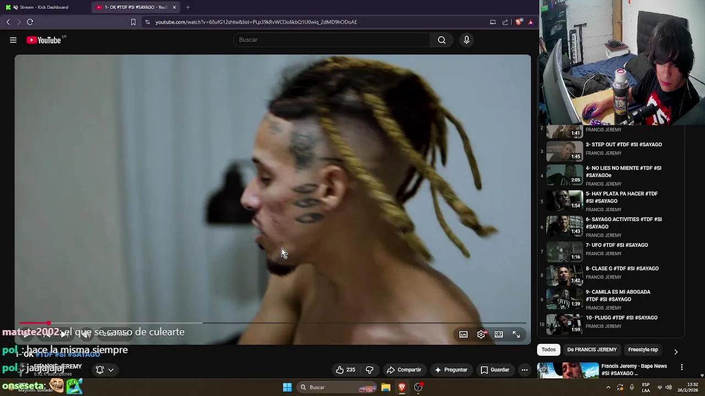Bookmark this page icon
This screenshot has height=396, width=705.
(x=133, y=22)
